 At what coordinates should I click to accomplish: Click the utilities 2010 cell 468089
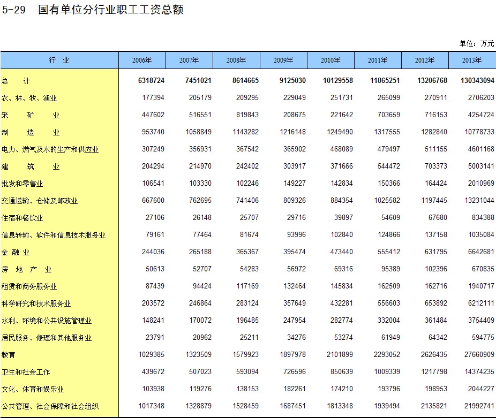click(x=342, y=149)
